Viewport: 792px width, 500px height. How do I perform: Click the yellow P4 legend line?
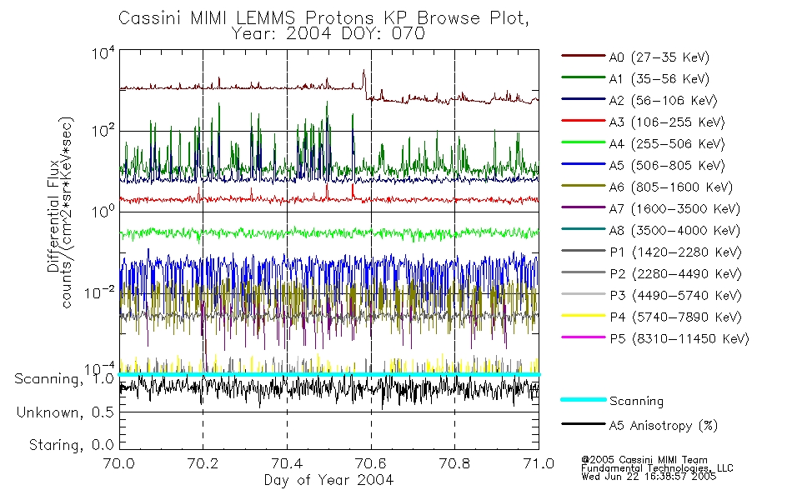584,316
